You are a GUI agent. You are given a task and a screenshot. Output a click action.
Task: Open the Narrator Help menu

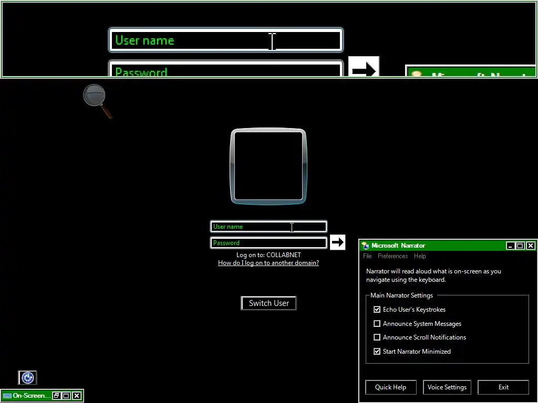click(420, 256)
